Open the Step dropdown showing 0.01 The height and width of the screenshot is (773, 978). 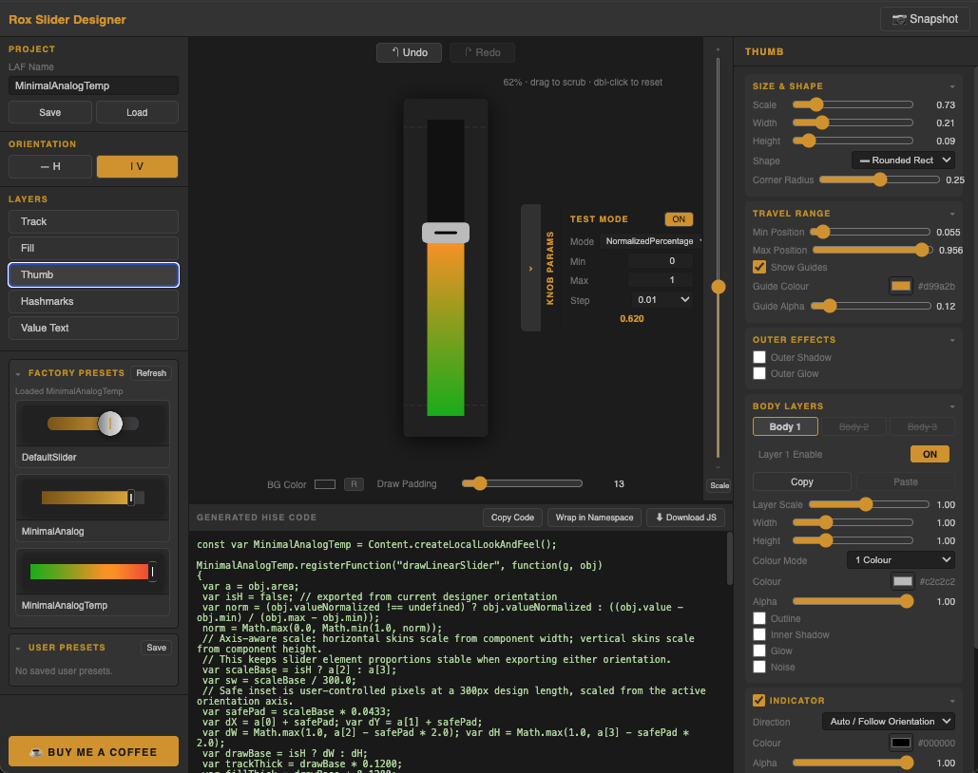coord(662,300)
